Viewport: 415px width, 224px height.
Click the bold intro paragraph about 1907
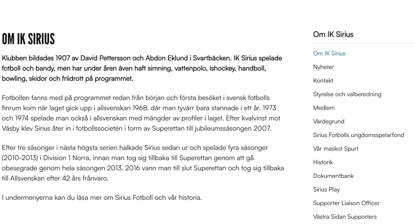tap(142, 68)
